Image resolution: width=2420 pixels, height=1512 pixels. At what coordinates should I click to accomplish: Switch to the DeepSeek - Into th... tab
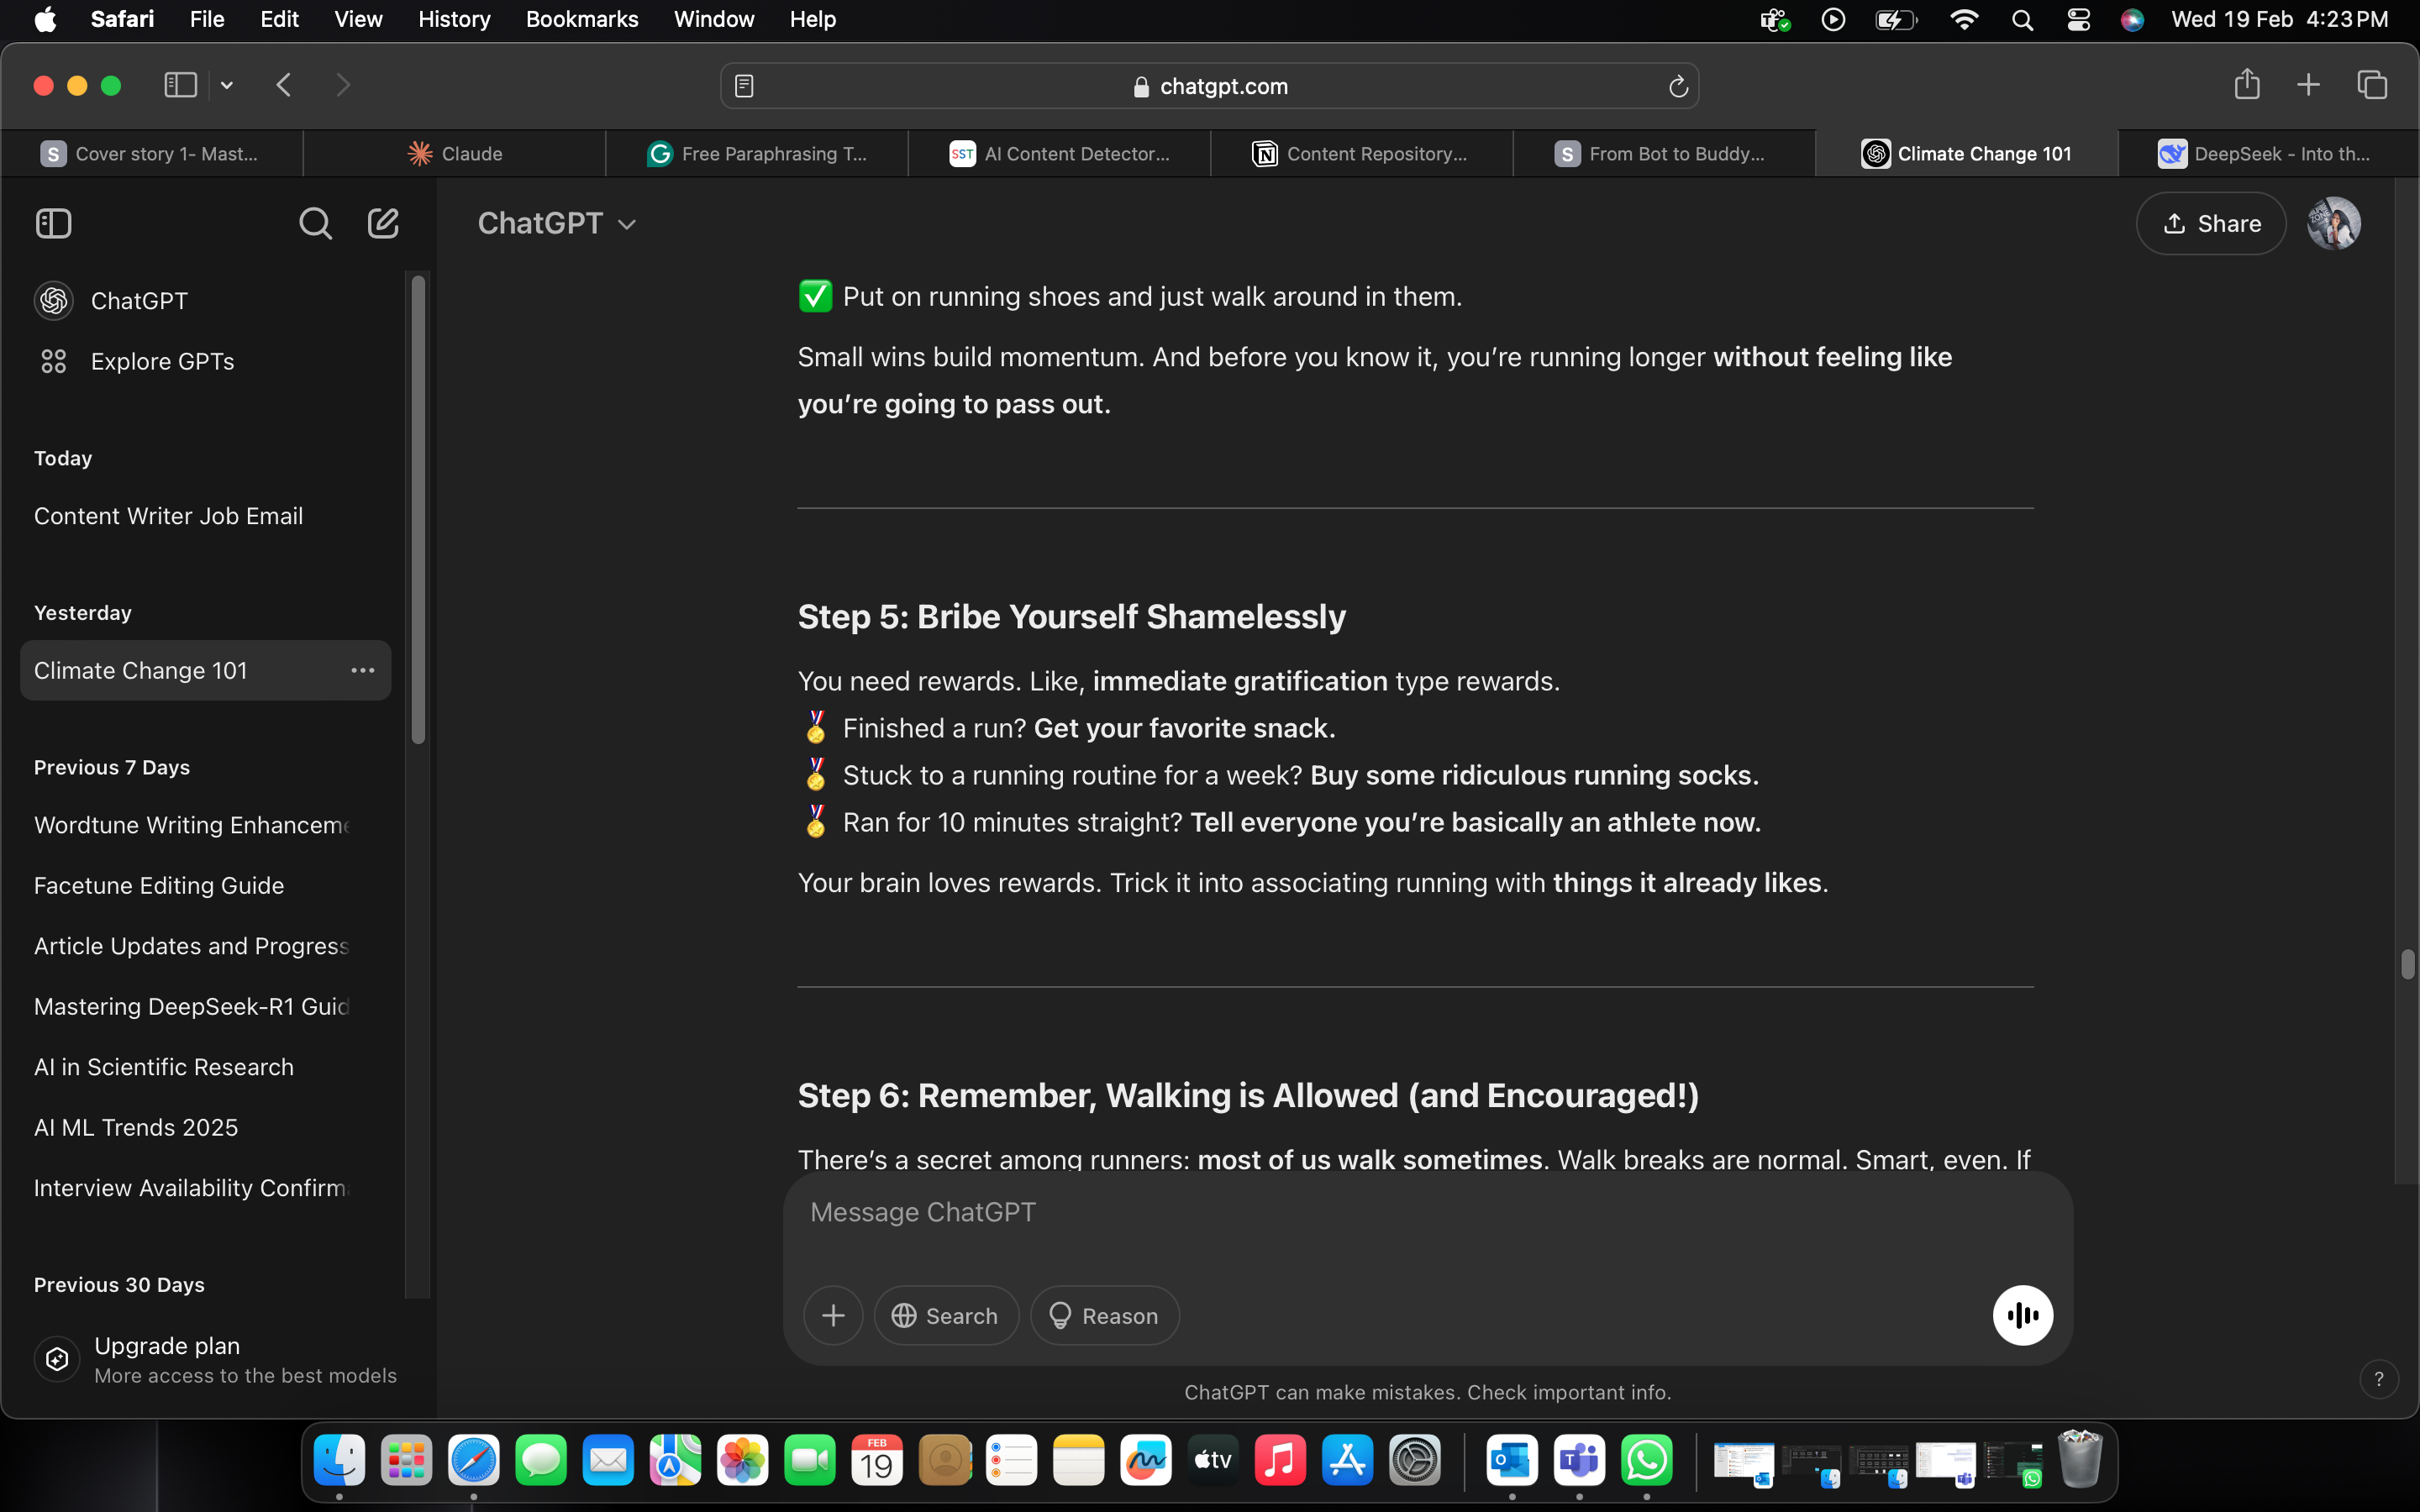pyautogui.click(x=2267, y=153)
